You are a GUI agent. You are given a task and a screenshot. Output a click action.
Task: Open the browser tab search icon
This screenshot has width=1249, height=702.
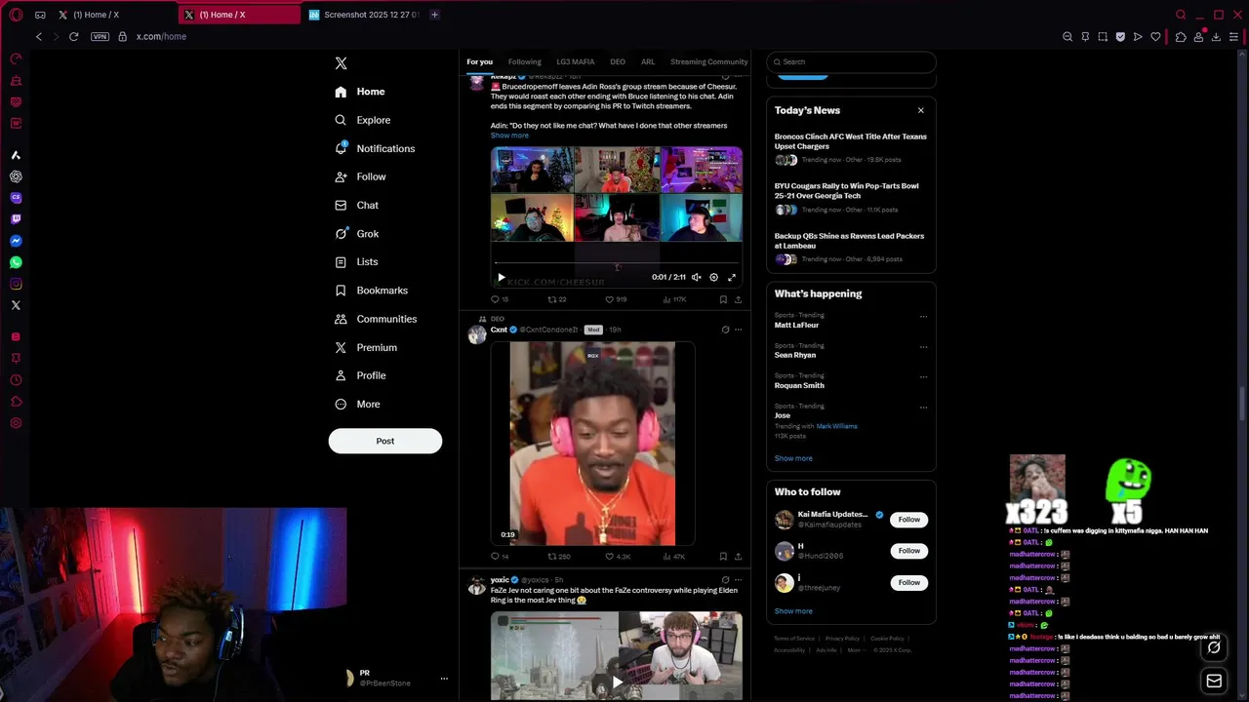[x=1181, y=15]
